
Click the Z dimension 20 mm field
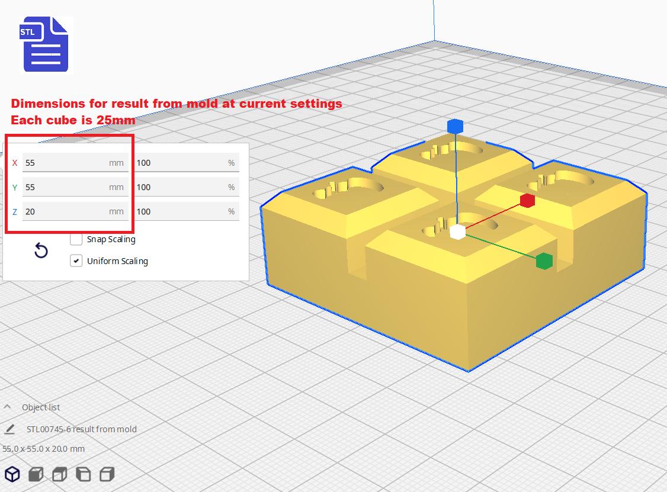[75, 211]
